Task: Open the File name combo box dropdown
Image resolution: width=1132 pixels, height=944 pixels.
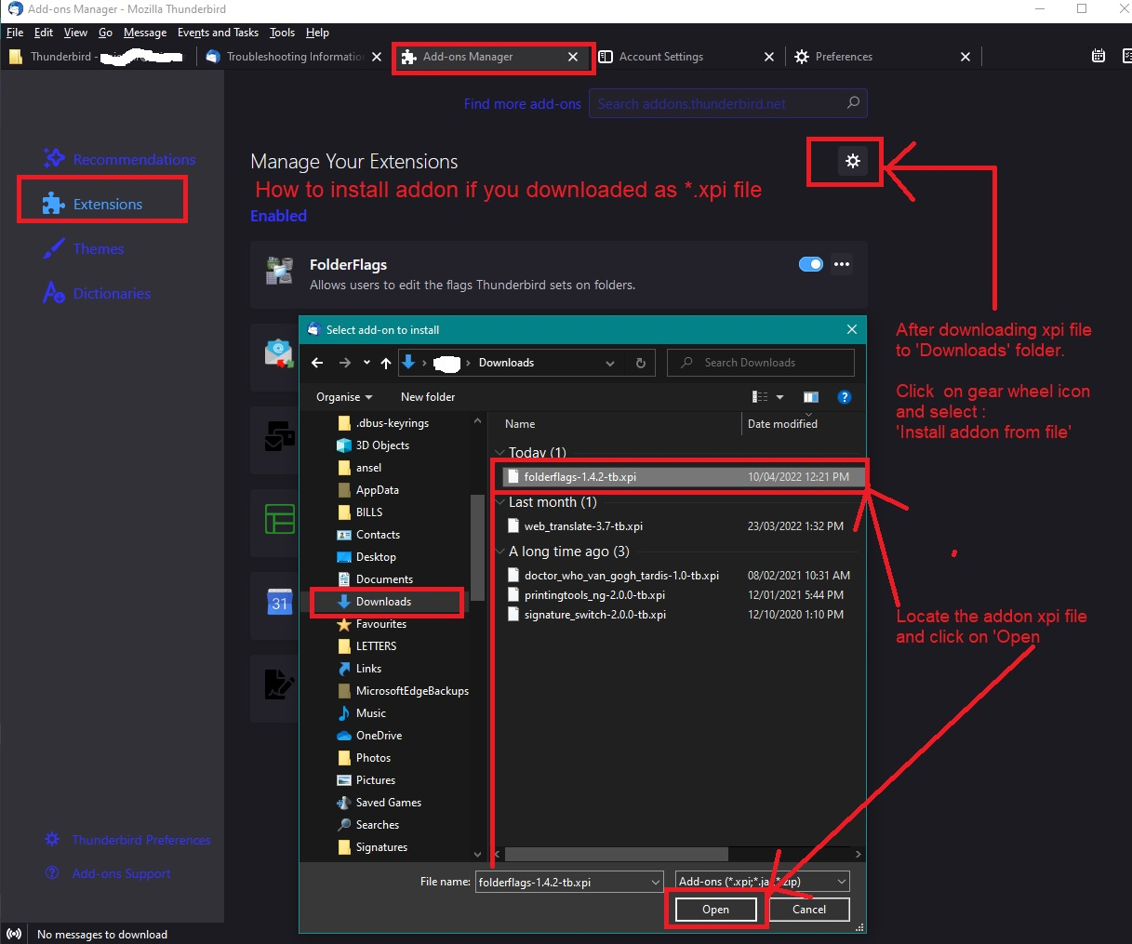Action: 655,882
